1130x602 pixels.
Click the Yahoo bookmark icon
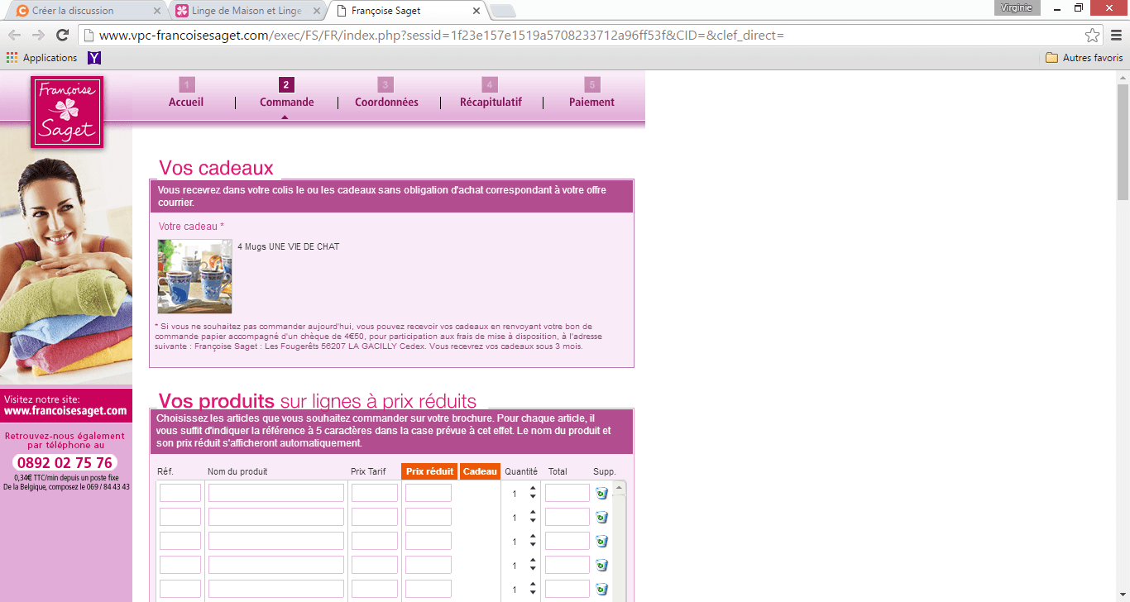(x=94, y=58)
